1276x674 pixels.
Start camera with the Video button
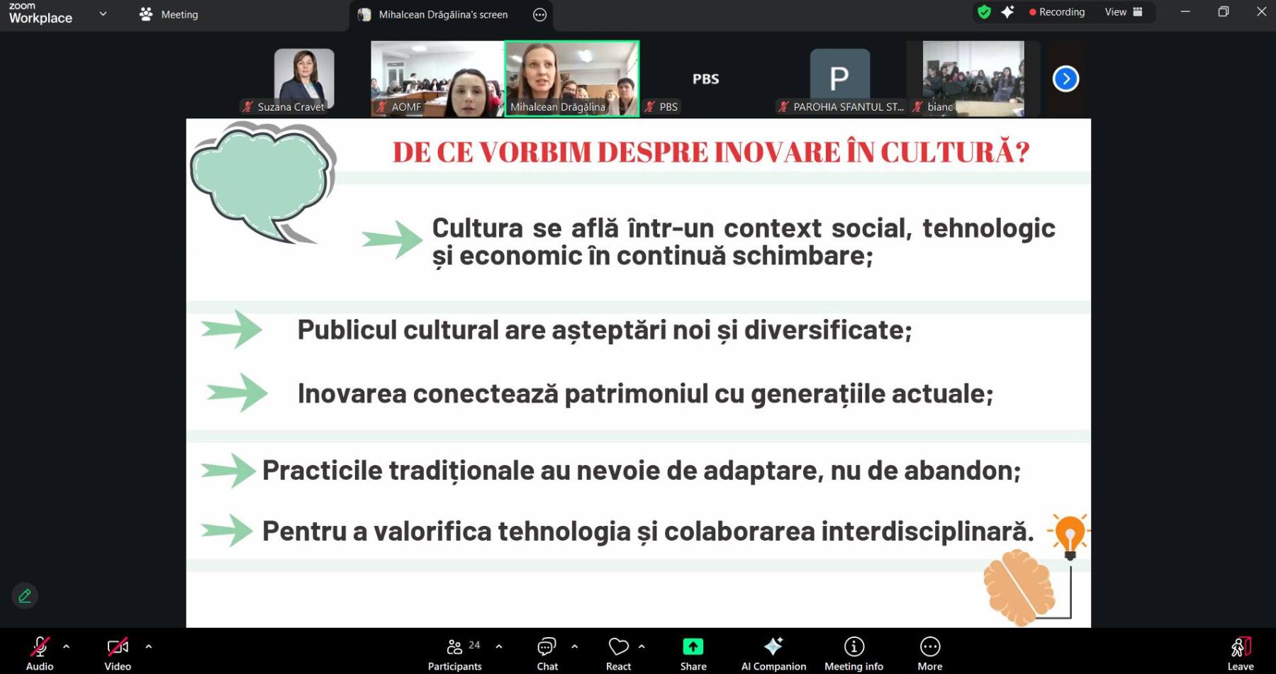[118, 652]
